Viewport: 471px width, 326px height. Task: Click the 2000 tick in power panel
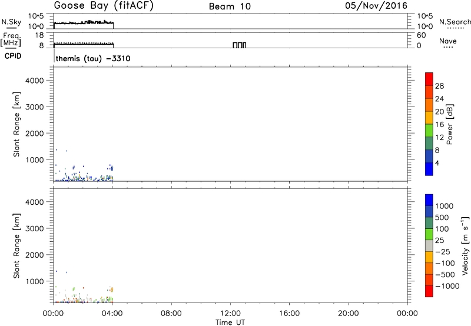pos(35,134)
